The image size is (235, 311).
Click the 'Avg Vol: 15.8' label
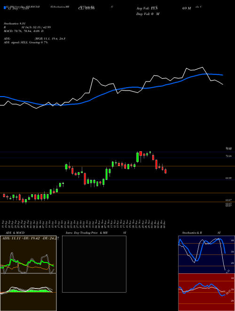pyautogui.click(x=147, y=8)
